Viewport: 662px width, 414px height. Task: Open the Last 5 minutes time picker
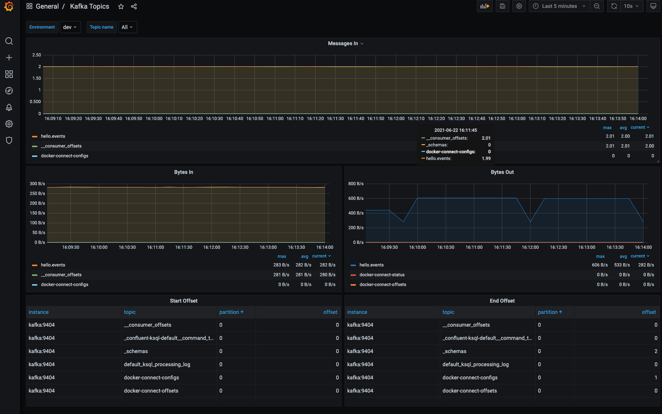coord(559,6)
